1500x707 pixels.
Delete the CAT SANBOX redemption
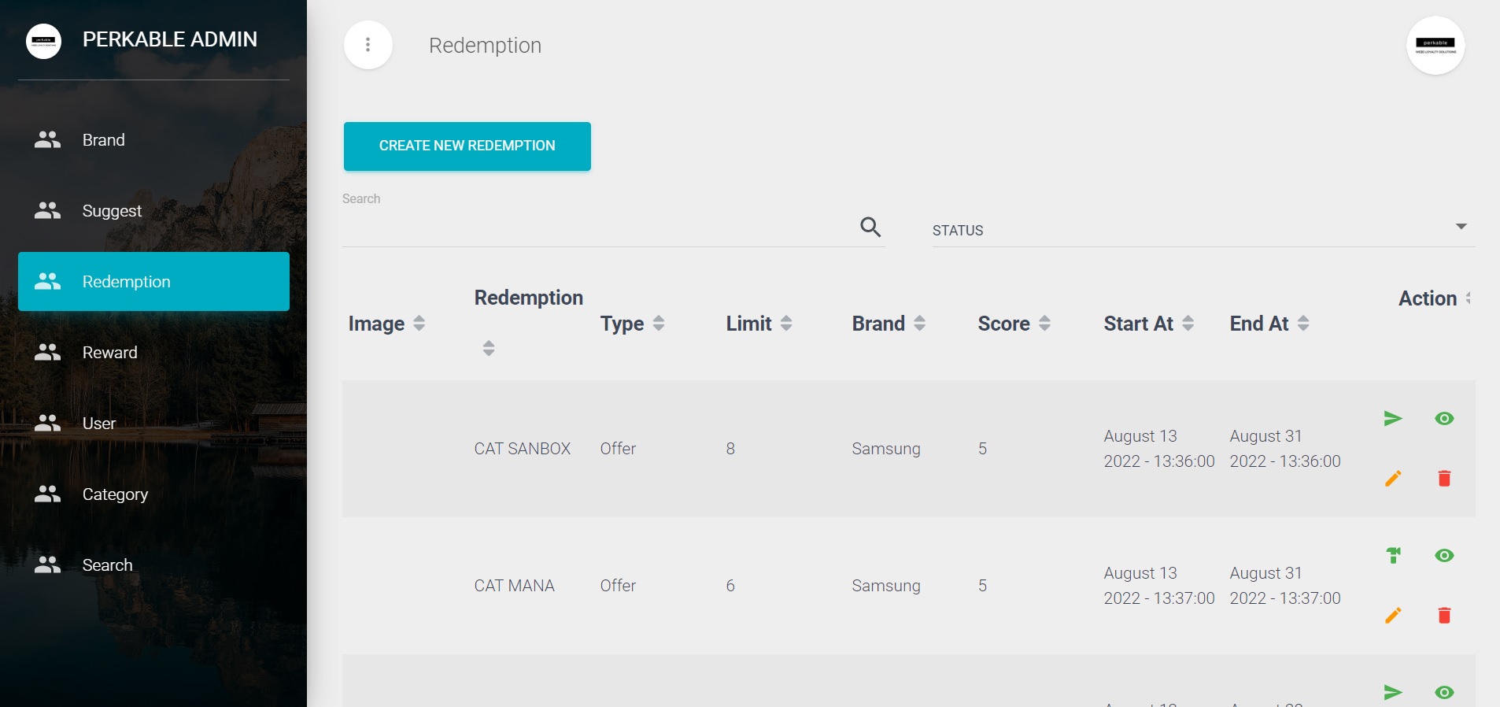[1444, 478]
